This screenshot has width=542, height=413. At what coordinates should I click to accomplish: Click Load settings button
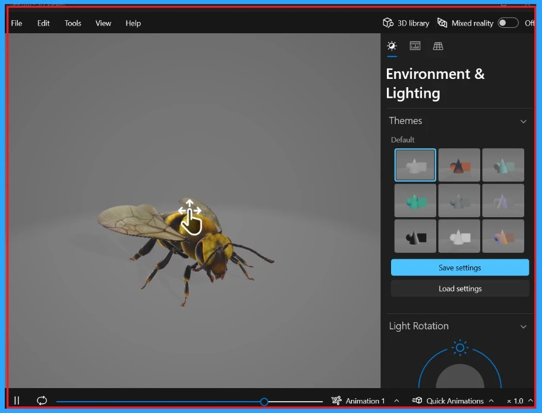[x=460, y=288]
